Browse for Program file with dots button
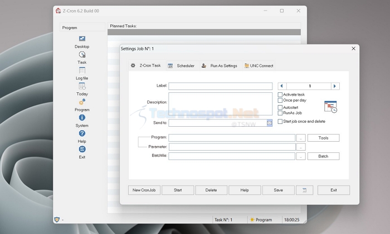Screen dimensions: 390x234 tap(301, 138)
